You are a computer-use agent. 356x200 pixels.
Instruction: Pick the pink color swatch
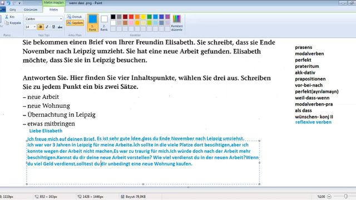pos(131,23)
